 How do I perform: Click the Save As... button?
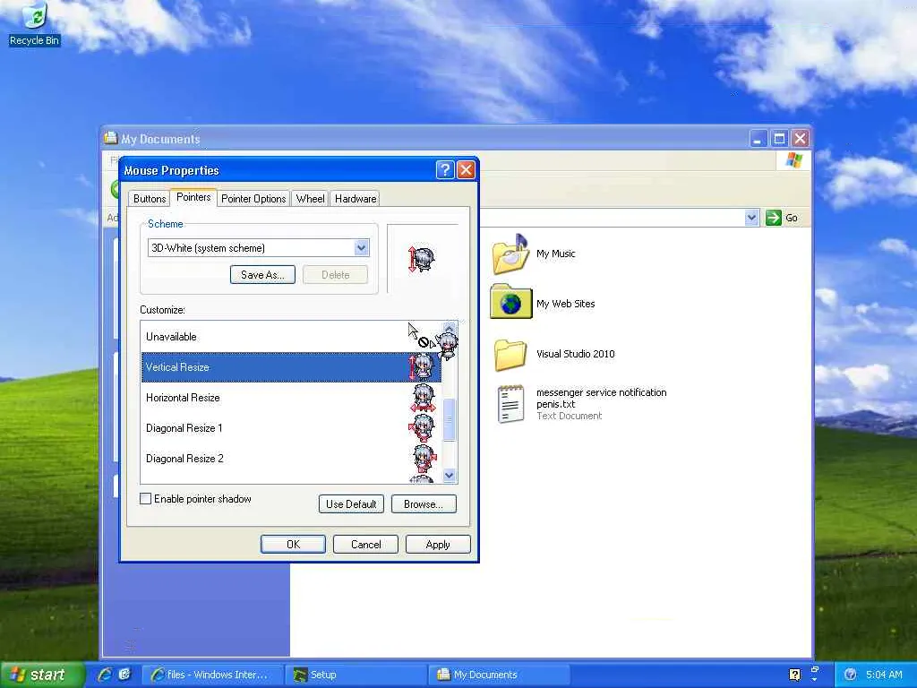pyautogui.click(x=262, y=275)
